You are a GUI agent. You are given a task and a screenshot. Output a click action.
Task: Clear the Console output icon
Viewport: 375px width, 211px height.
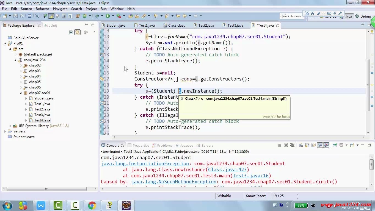tap(301, 145)
